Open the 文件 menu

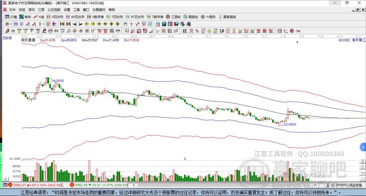coord(12,10)
